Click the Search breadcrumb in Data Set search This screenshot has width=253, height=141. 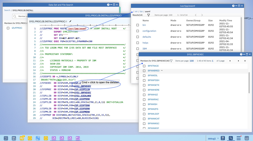[x=7, y=10]
